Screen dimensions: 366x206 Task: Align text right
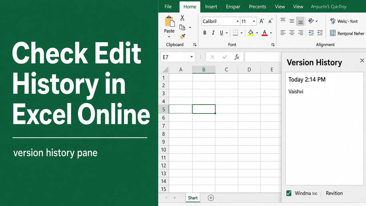click(301, 33)
